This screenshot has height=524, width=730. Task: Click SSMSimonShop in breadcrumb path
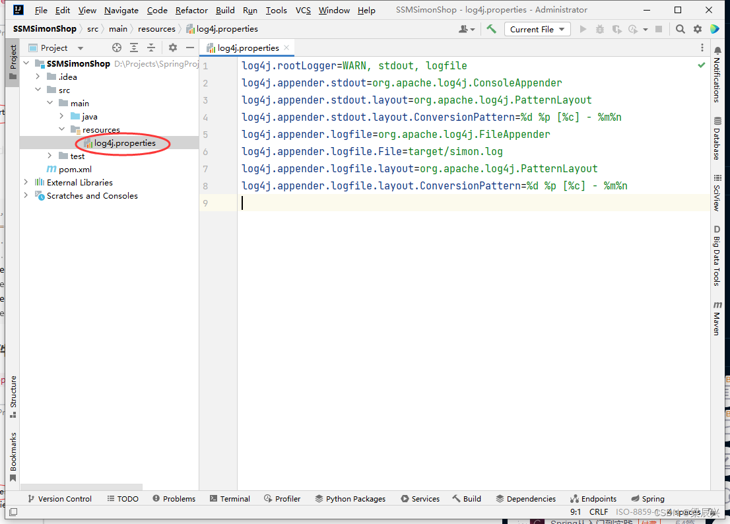(45, 29)
